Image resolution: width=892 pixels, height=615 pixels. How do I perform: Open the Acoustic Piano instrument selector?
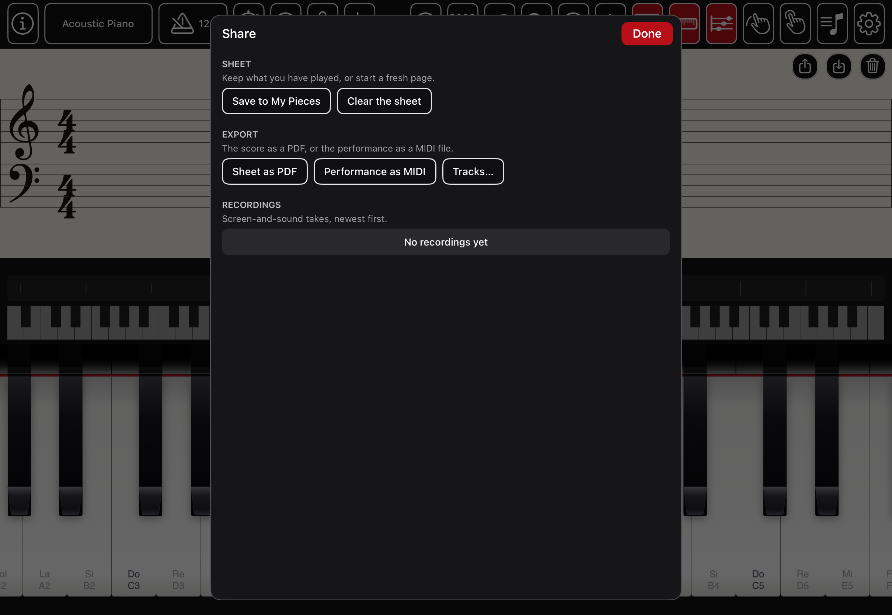click(x=98, y=24)
